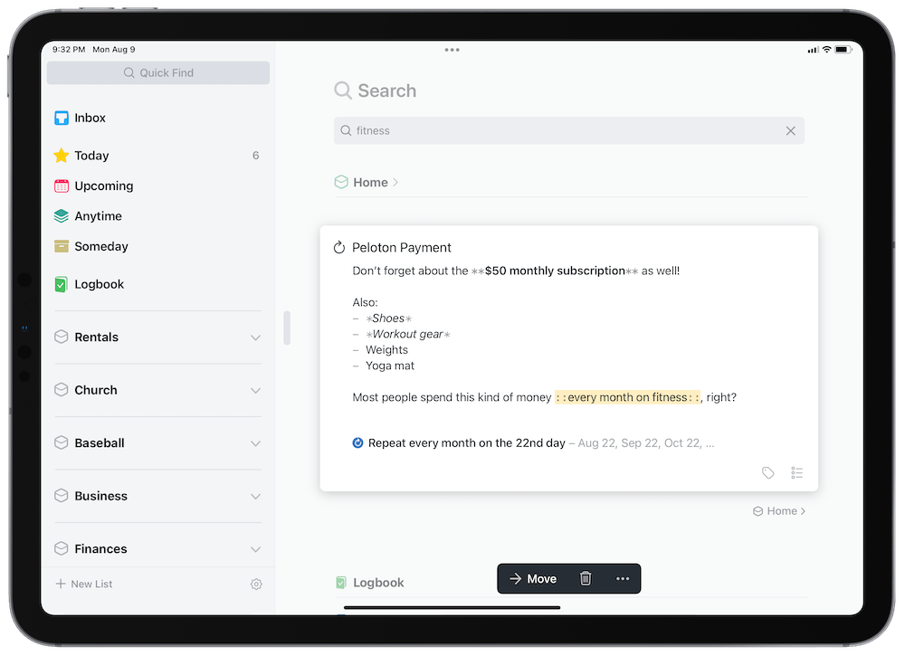
Task: Click the blue repeat schedule icon
Action: [x=357, y=443]
